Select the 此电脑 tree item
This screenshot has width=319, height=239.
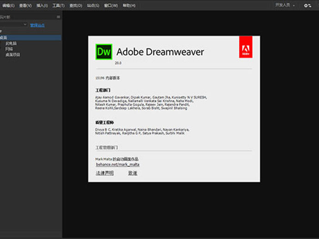tap(11, 43)
